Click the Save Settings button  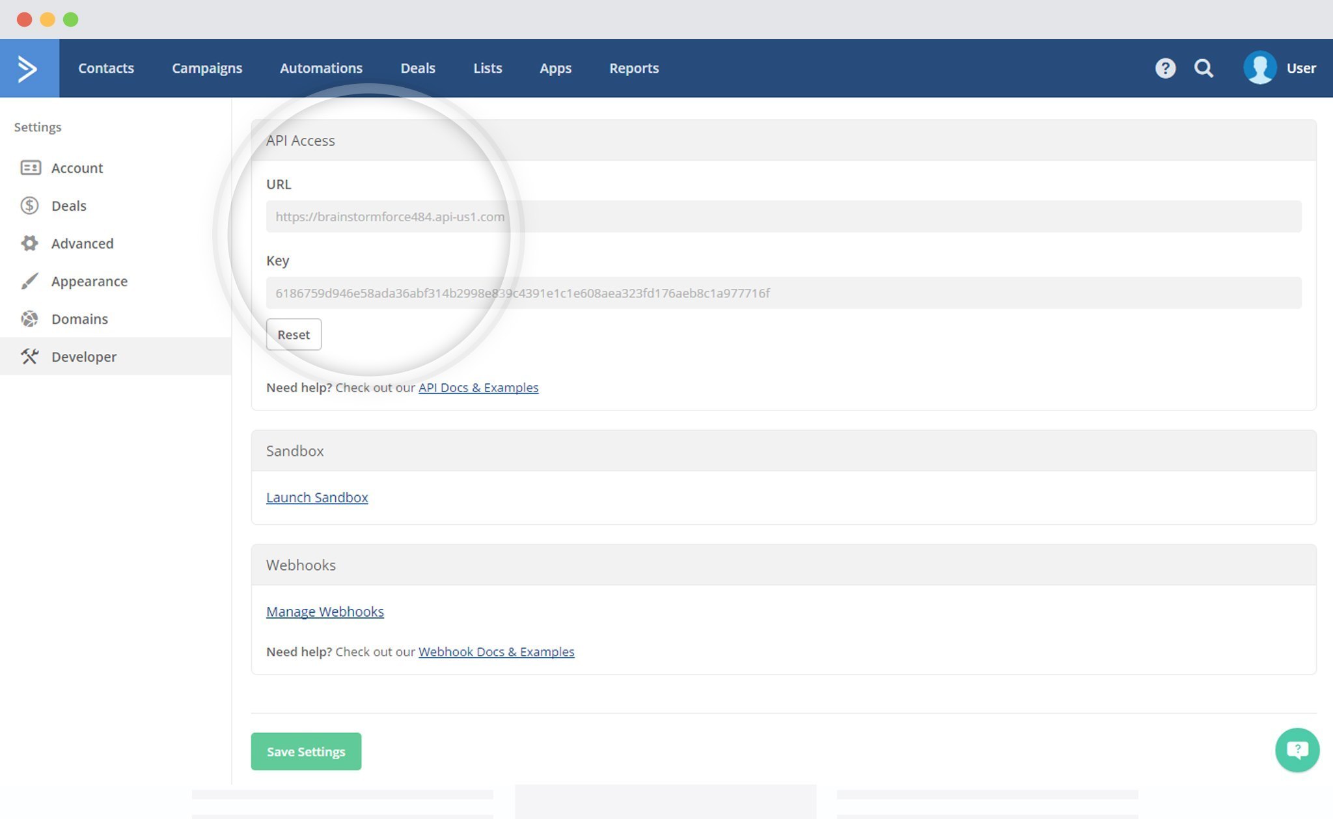[306, 751]
